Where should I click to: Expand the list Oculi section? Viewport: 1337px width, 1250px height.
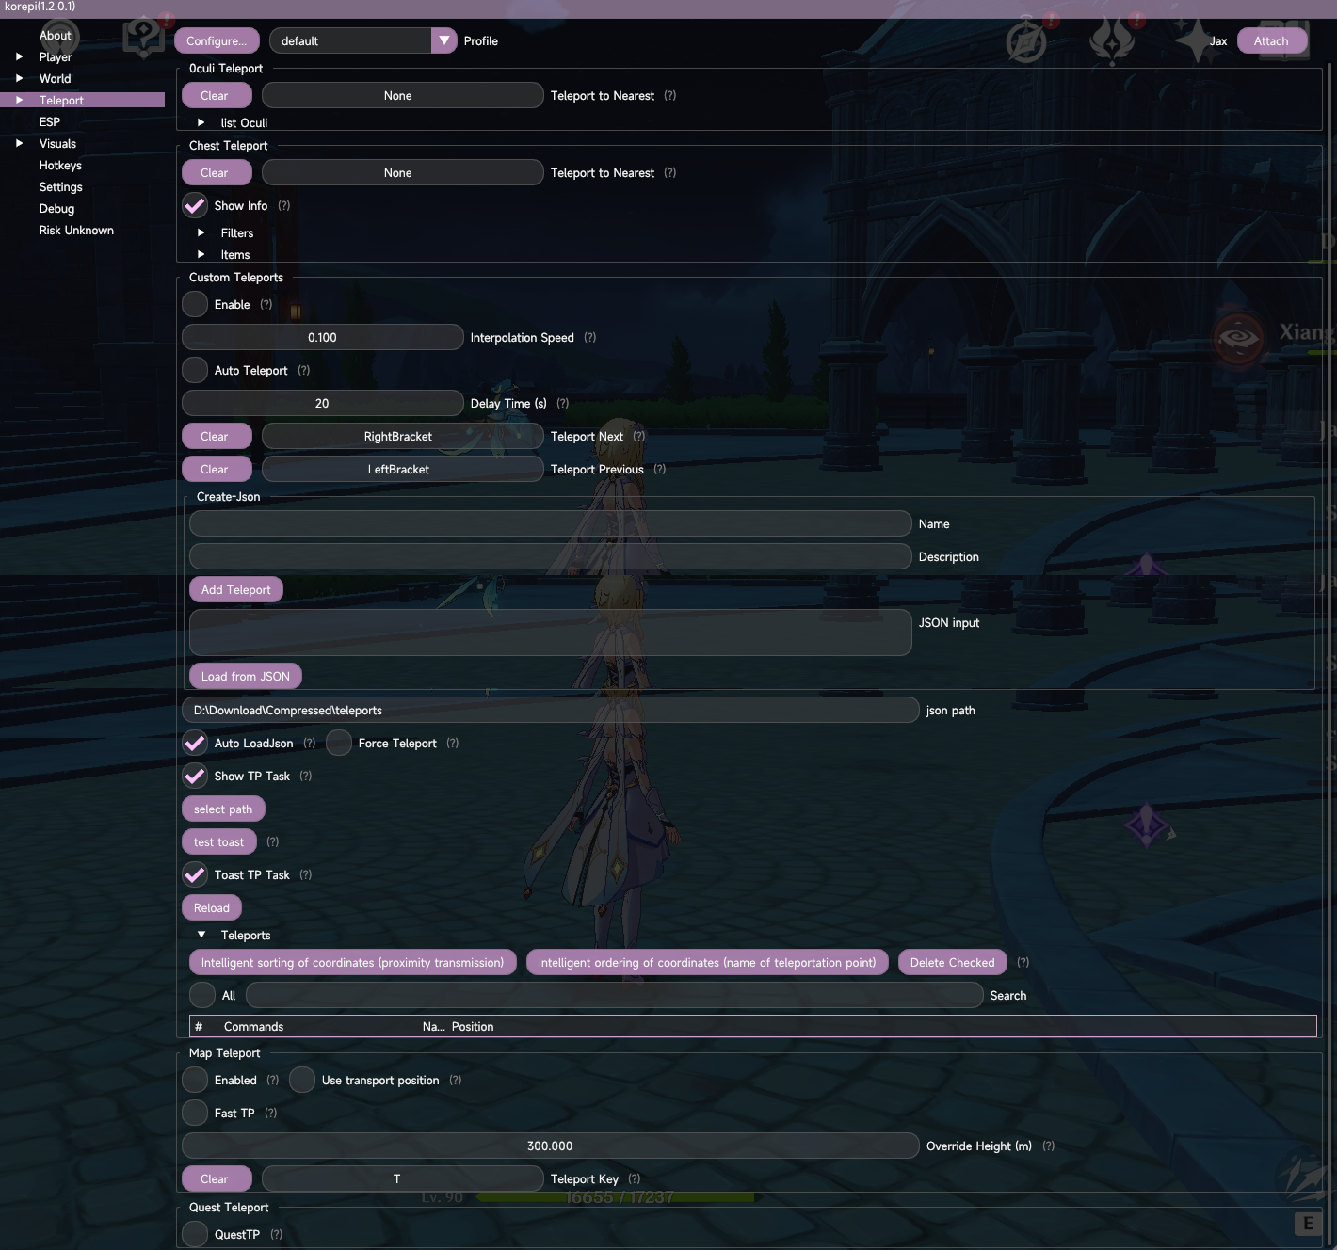(201, 123)
